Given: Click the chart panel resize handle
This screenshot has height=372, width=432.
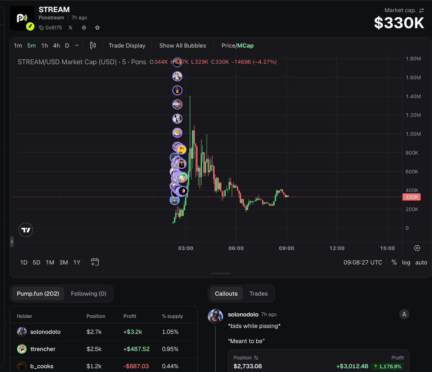Looking at the screenshot, I should point(221,273).
